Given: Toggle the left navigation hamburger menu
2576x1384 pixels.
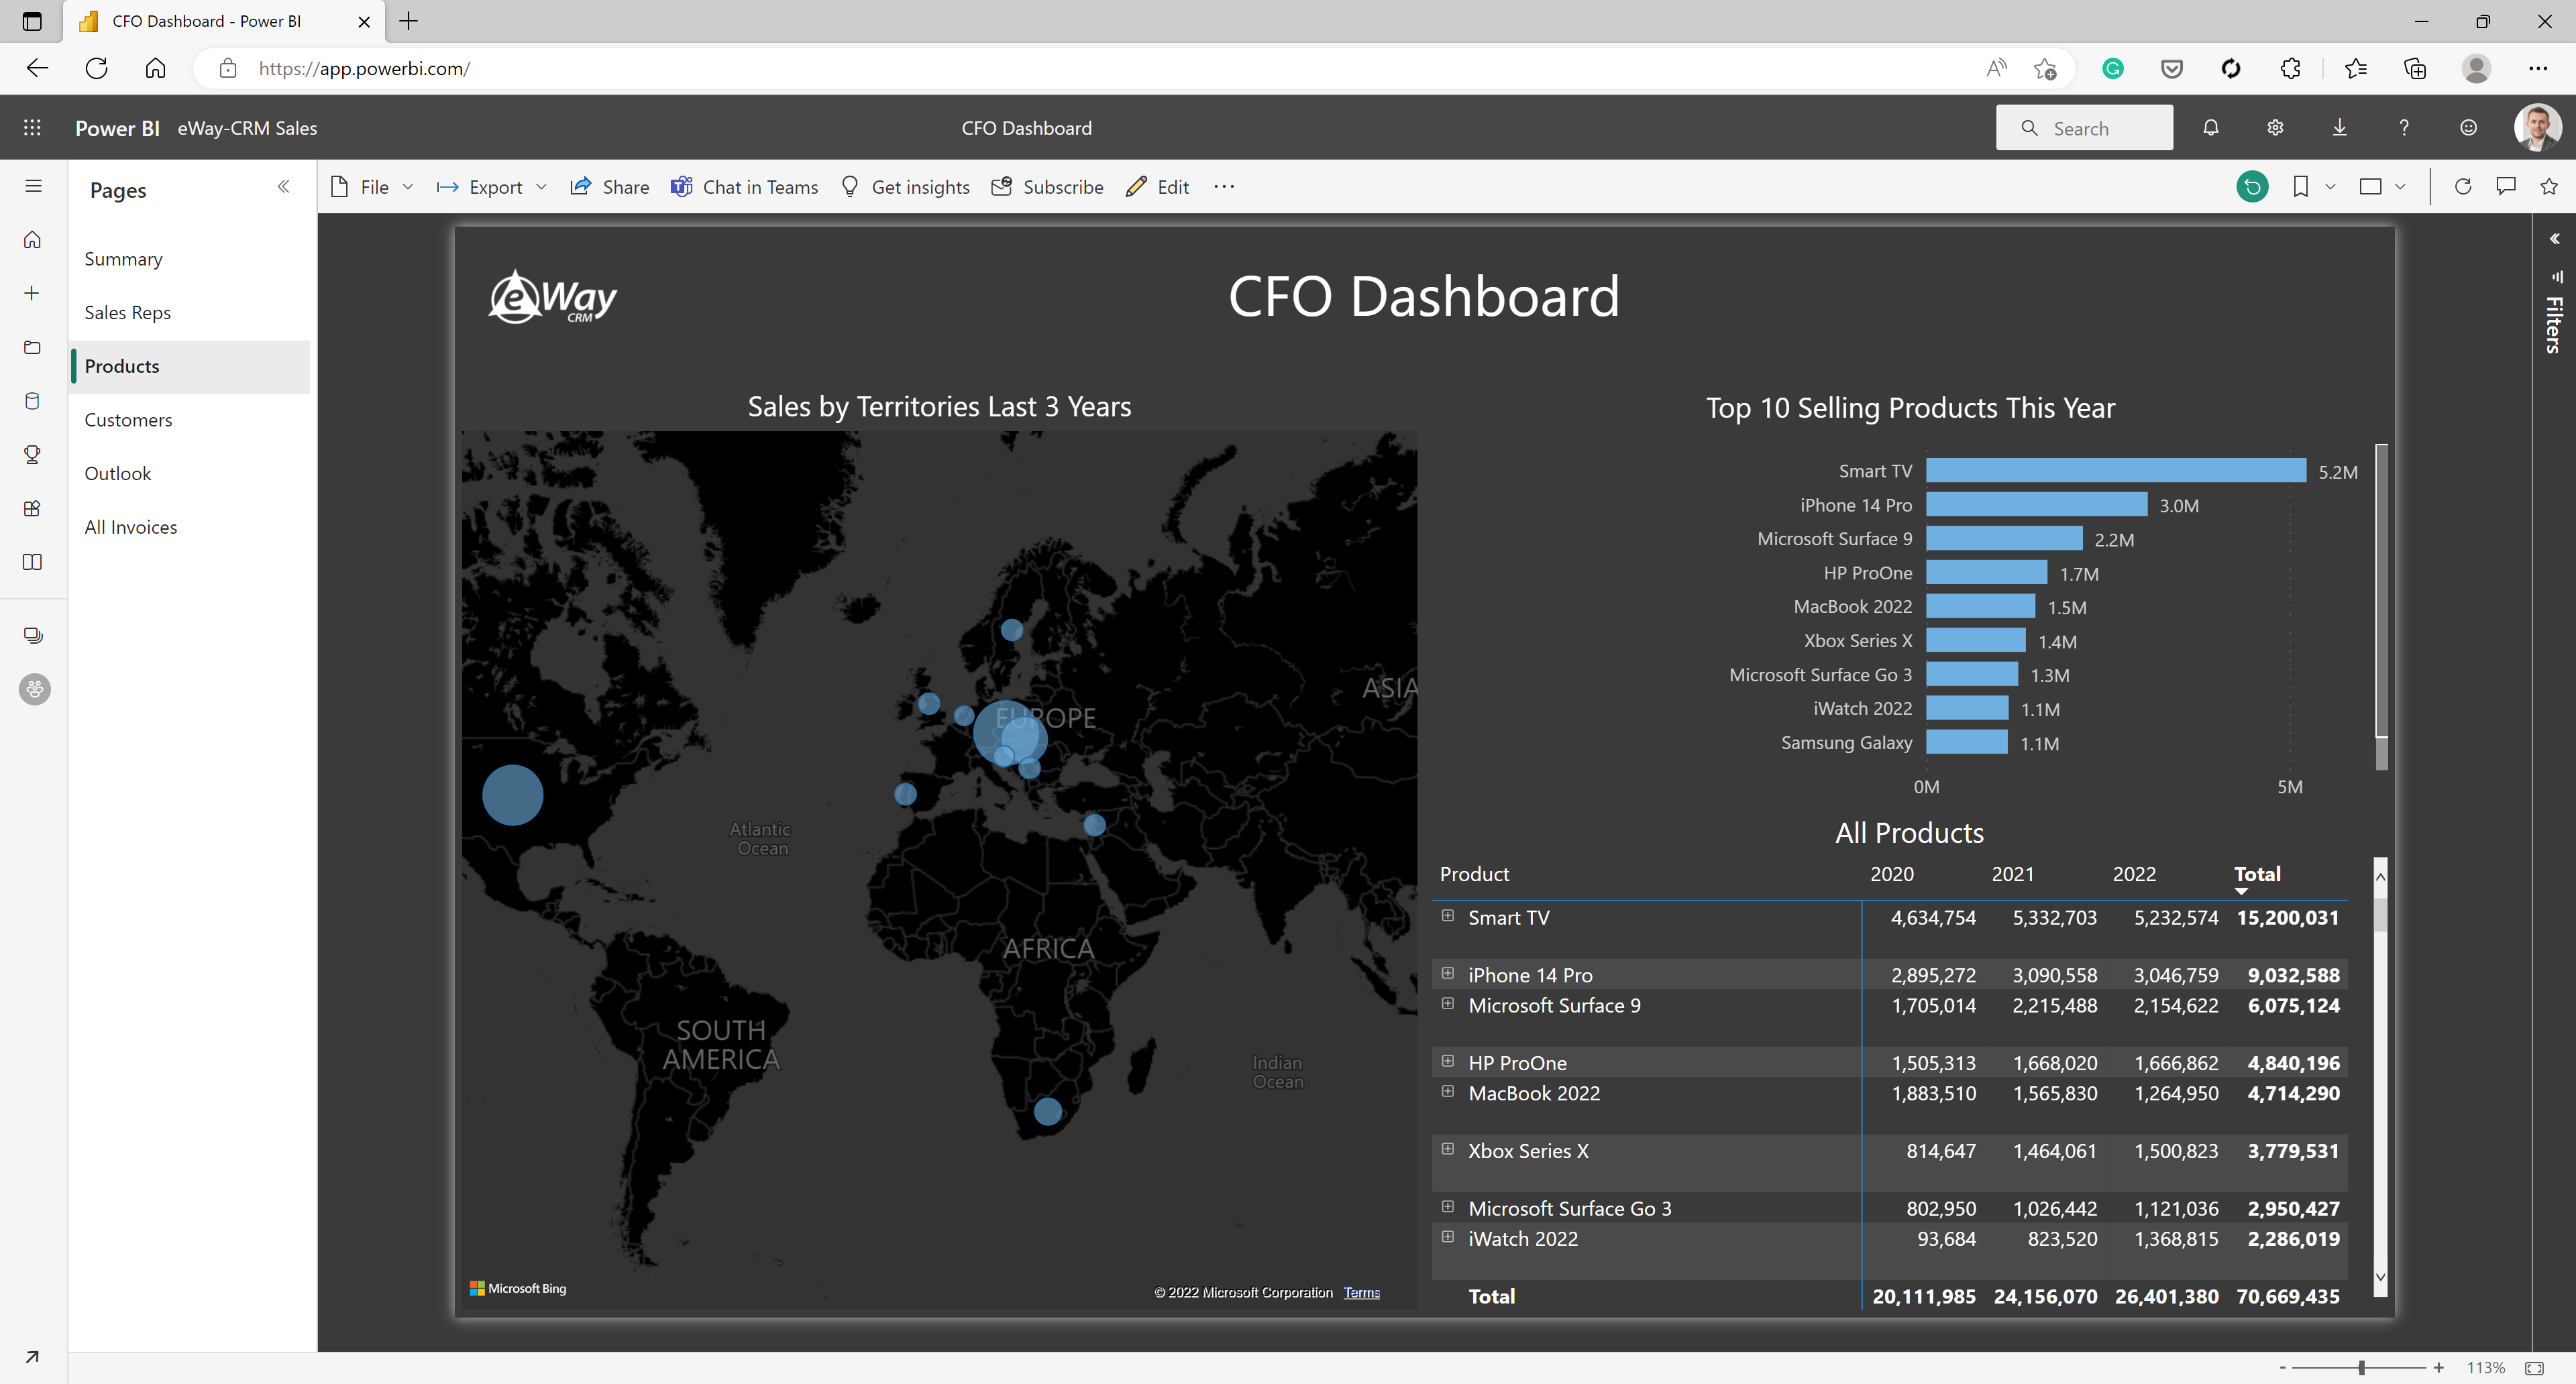Looking at the screenshot, I should 33,186.
